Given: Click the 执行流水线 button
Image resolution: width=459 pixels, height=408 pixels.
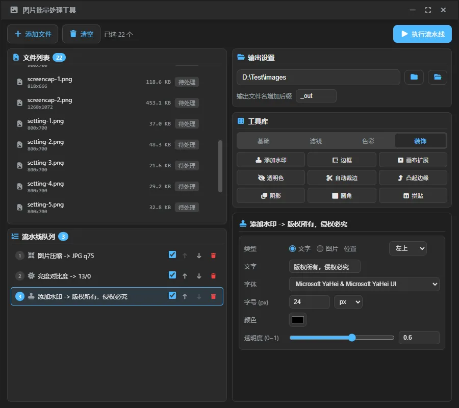Looking at the screenshot, I should [422, 34].
